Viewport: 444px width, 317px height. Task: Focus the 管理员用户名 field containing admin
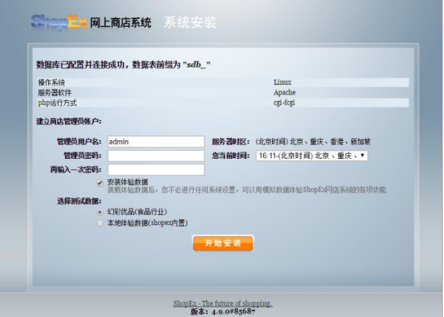(155, 142)
